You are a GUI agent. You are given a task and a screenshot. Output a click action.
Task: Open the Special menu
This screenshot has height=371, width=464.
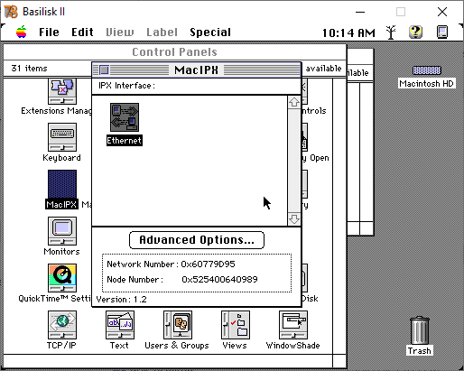click(210, 32)
